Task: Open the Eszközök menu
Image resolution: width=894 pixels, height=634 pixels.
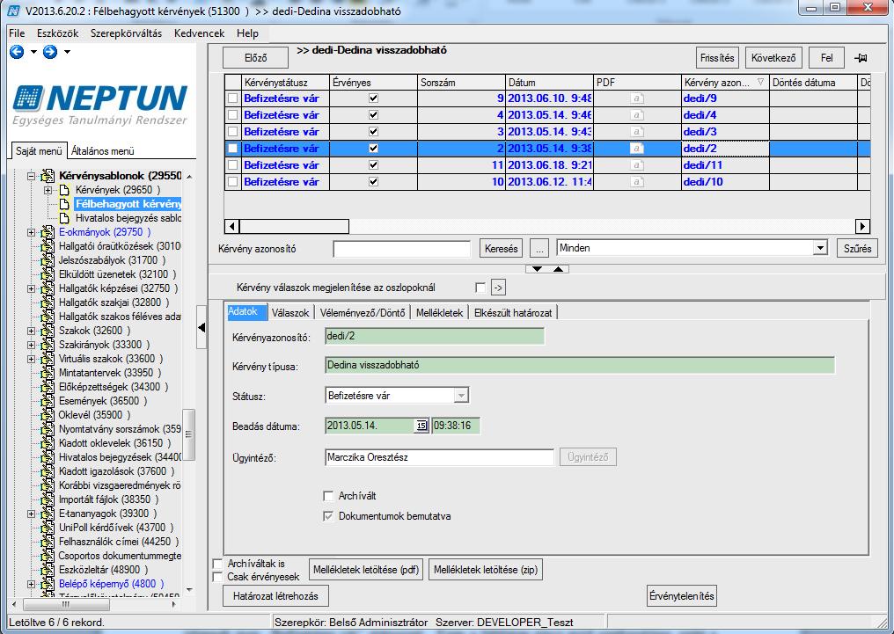Action: tap(57, 33)
